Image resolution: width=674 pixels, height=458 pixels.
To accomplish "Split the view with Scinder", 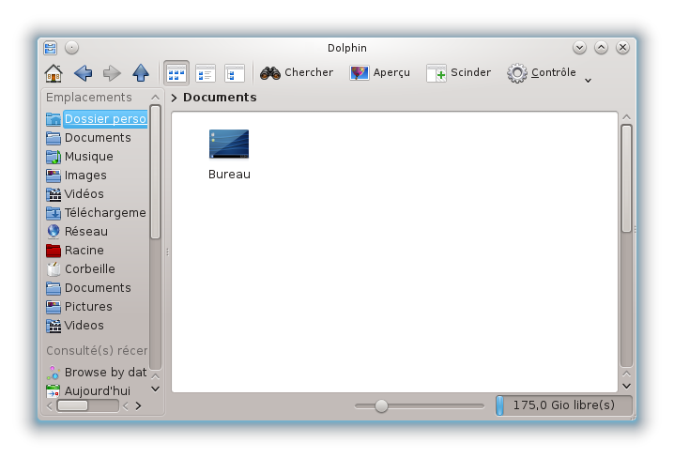I will point(458,72).
